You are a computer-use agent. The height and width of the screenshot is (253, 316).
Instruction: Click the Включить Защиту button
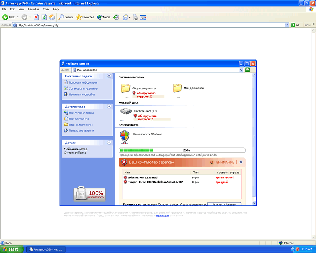(x=224, y=204)
